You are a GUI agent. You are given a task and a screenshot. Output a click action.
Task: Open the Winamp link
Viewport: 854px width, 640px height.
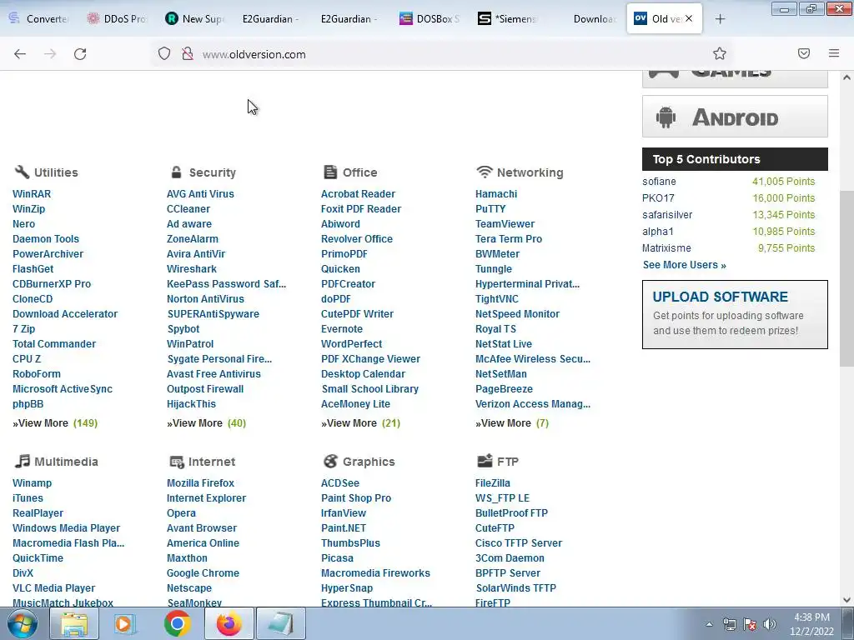point(33,483)
